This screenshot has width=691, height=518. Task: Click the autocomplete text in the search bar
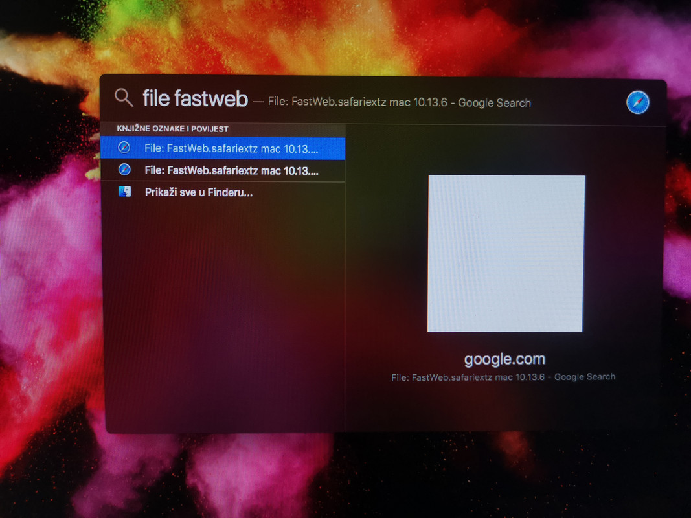click(x=400, y=102)
